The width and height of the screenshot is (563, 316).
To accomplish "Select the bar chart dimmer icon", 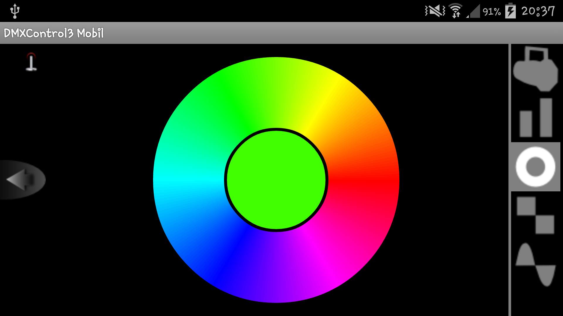I will tap(535, 118).
